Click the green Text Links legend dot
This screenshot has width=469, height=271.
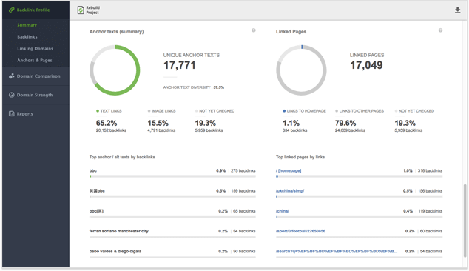(x=98, y=111)
